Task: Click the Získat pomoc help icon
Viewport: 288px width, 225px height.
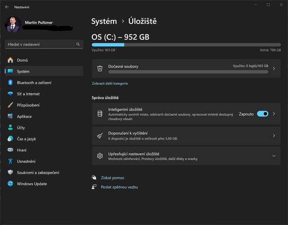Action: [x=94, y=177]
